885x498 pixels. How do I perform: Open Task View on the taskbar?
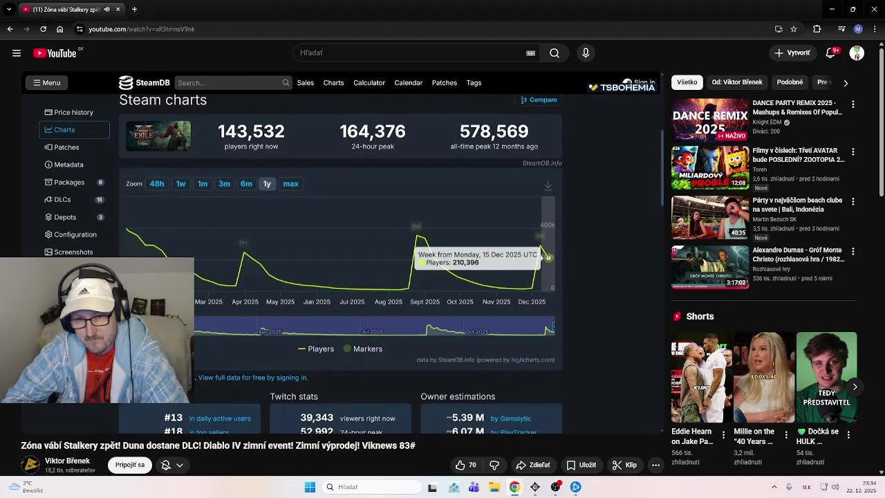432,487
